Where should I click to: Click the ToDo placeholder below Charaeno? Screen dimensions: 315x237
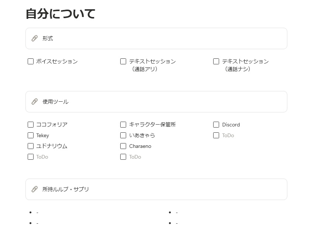(135, 157)
